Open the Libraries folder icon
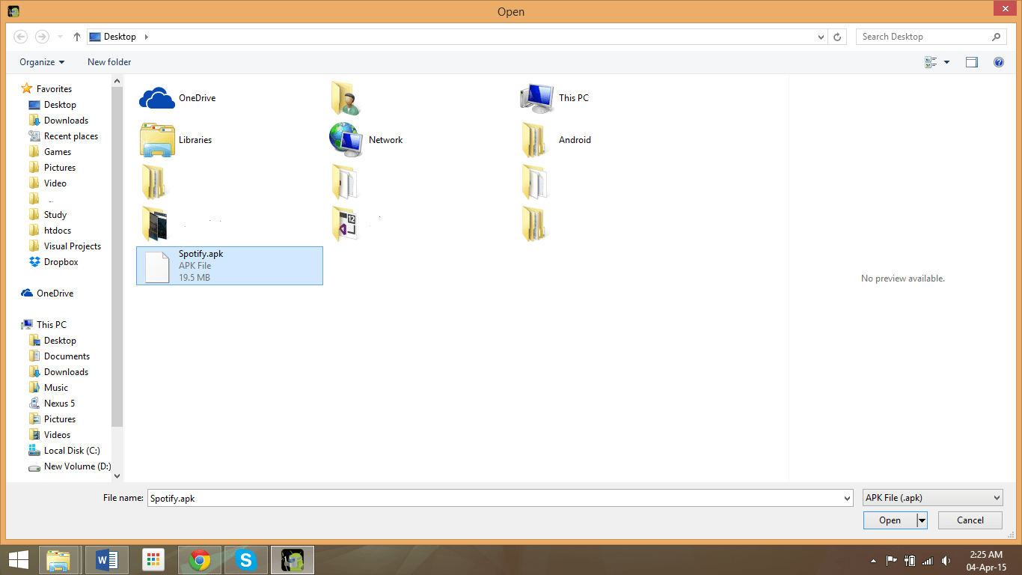This screenshot has width=1022, height=575. click(x=157, y=140)
